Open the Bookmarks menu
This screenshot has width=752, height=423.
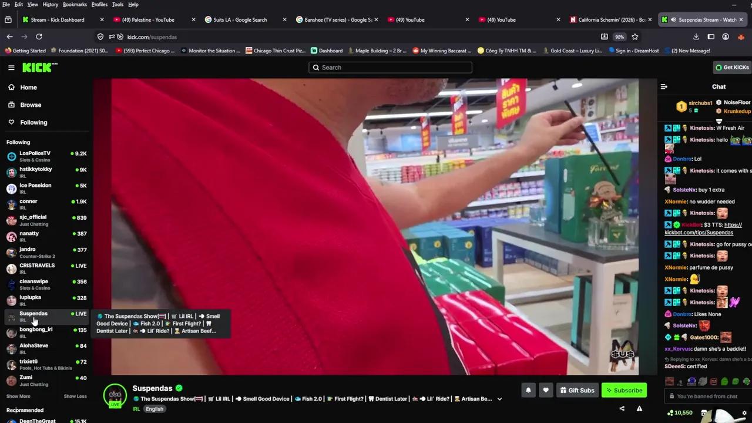[75, 4]
